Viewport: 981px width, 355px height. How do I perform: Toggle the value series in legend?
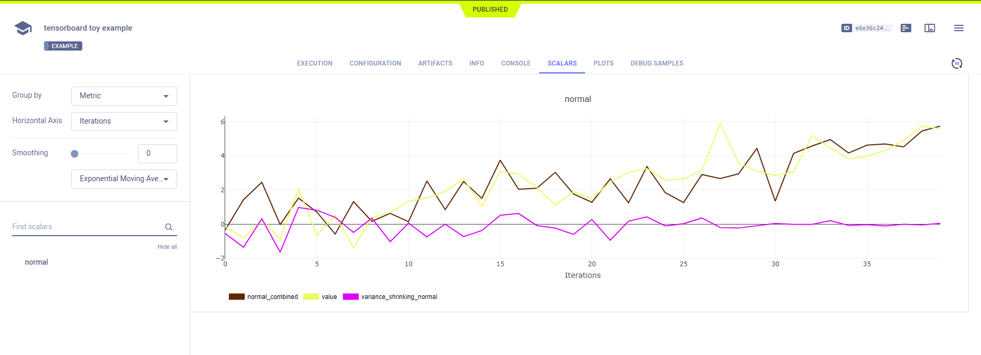(320, 297)
